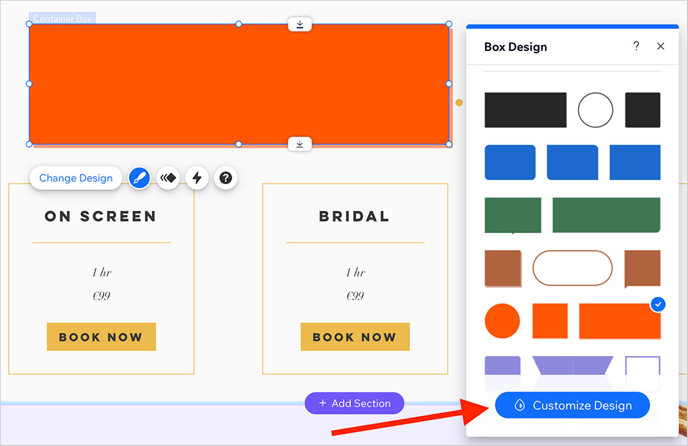Close the Box Design panel

(x=660, y=46)
